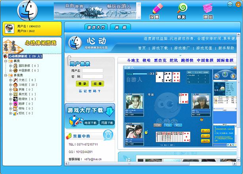
Task: Expand the 拱猪 tree node
Action: click(x=11, y=89)
